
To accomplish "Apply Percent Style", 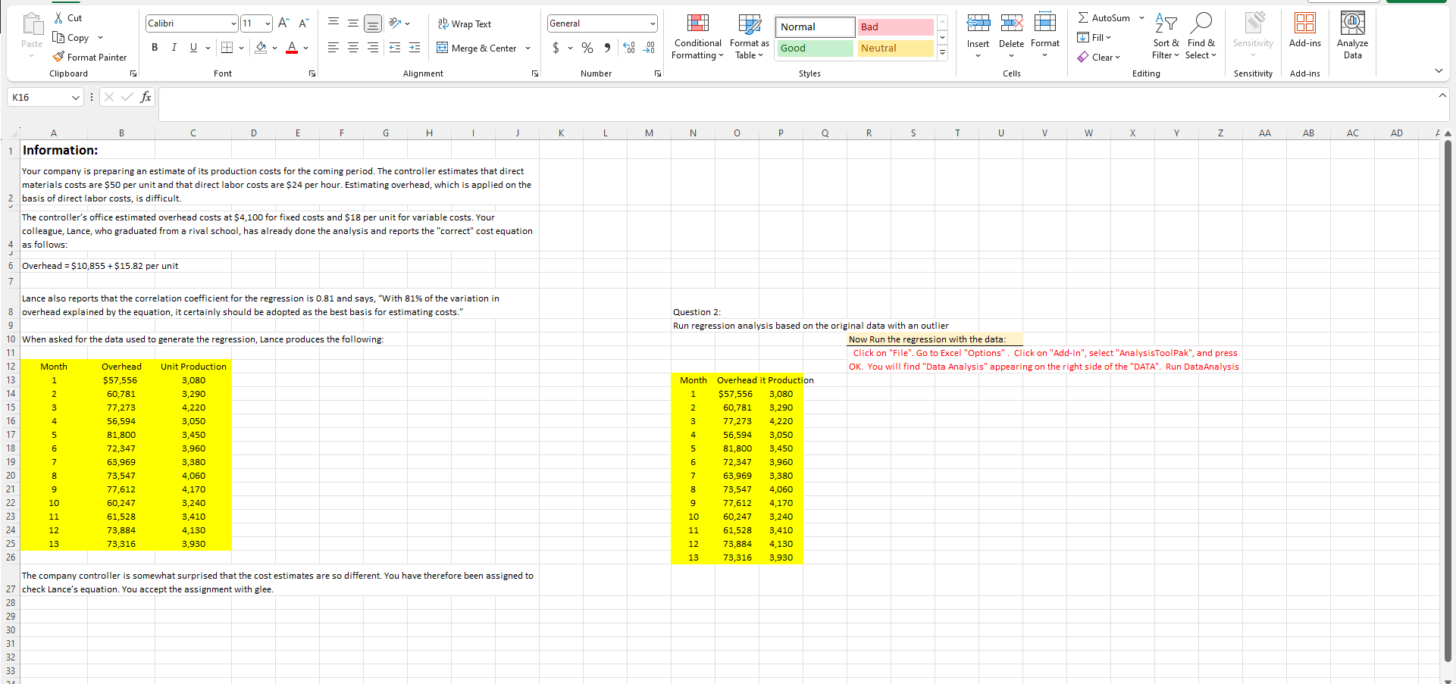I will [587, 48].
